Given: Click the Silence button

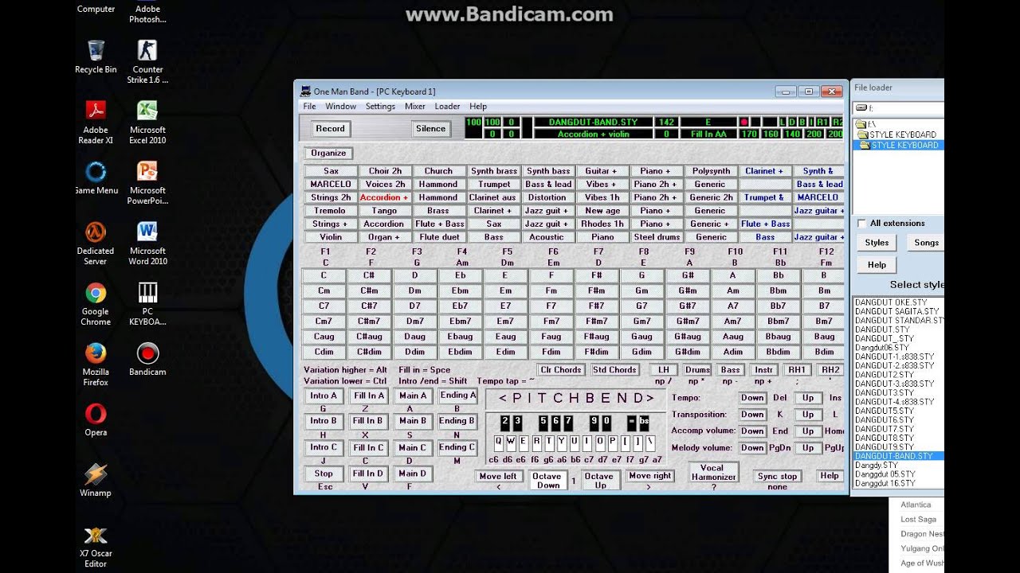Looking at the screenshot, I should (430, 128).
